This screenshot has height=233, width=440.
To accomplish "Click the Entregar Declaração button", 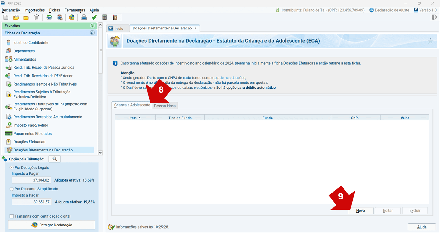I will point(52,225).
